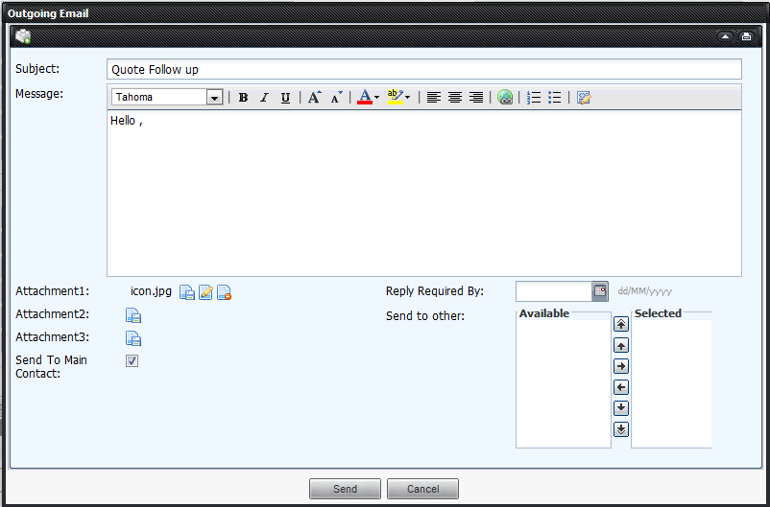Screen dimensions: 770x507
Task: Open the Reply Required By calendar picker
Action: tap(600, 291)
